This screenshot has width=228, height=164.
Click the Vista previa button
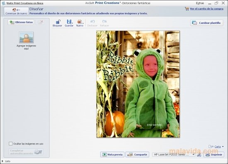[112, 154]
